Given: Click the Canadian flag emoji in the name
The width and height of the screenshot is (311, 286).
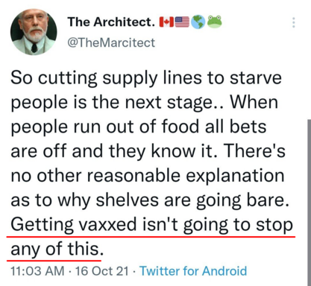Looking at the screenshot, I should coord(166,22).
